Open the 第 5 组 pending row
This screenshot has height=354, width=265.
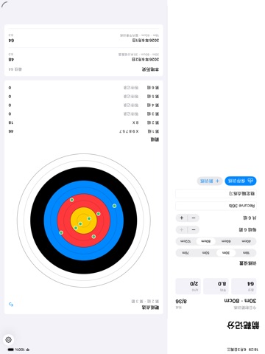click(x=84, y=97)
